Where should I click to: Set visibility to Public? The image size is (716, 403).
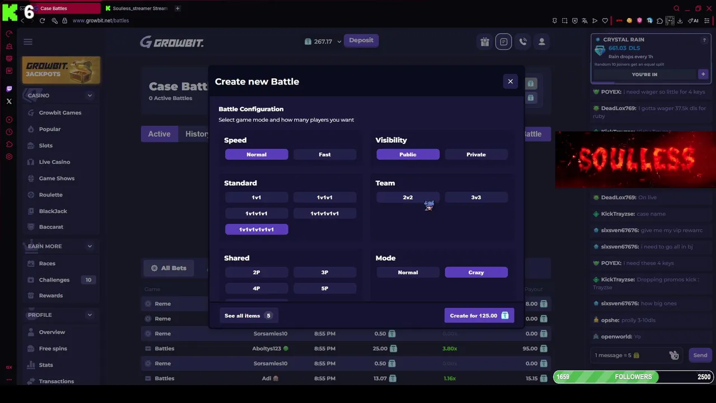tap(408, 154)
